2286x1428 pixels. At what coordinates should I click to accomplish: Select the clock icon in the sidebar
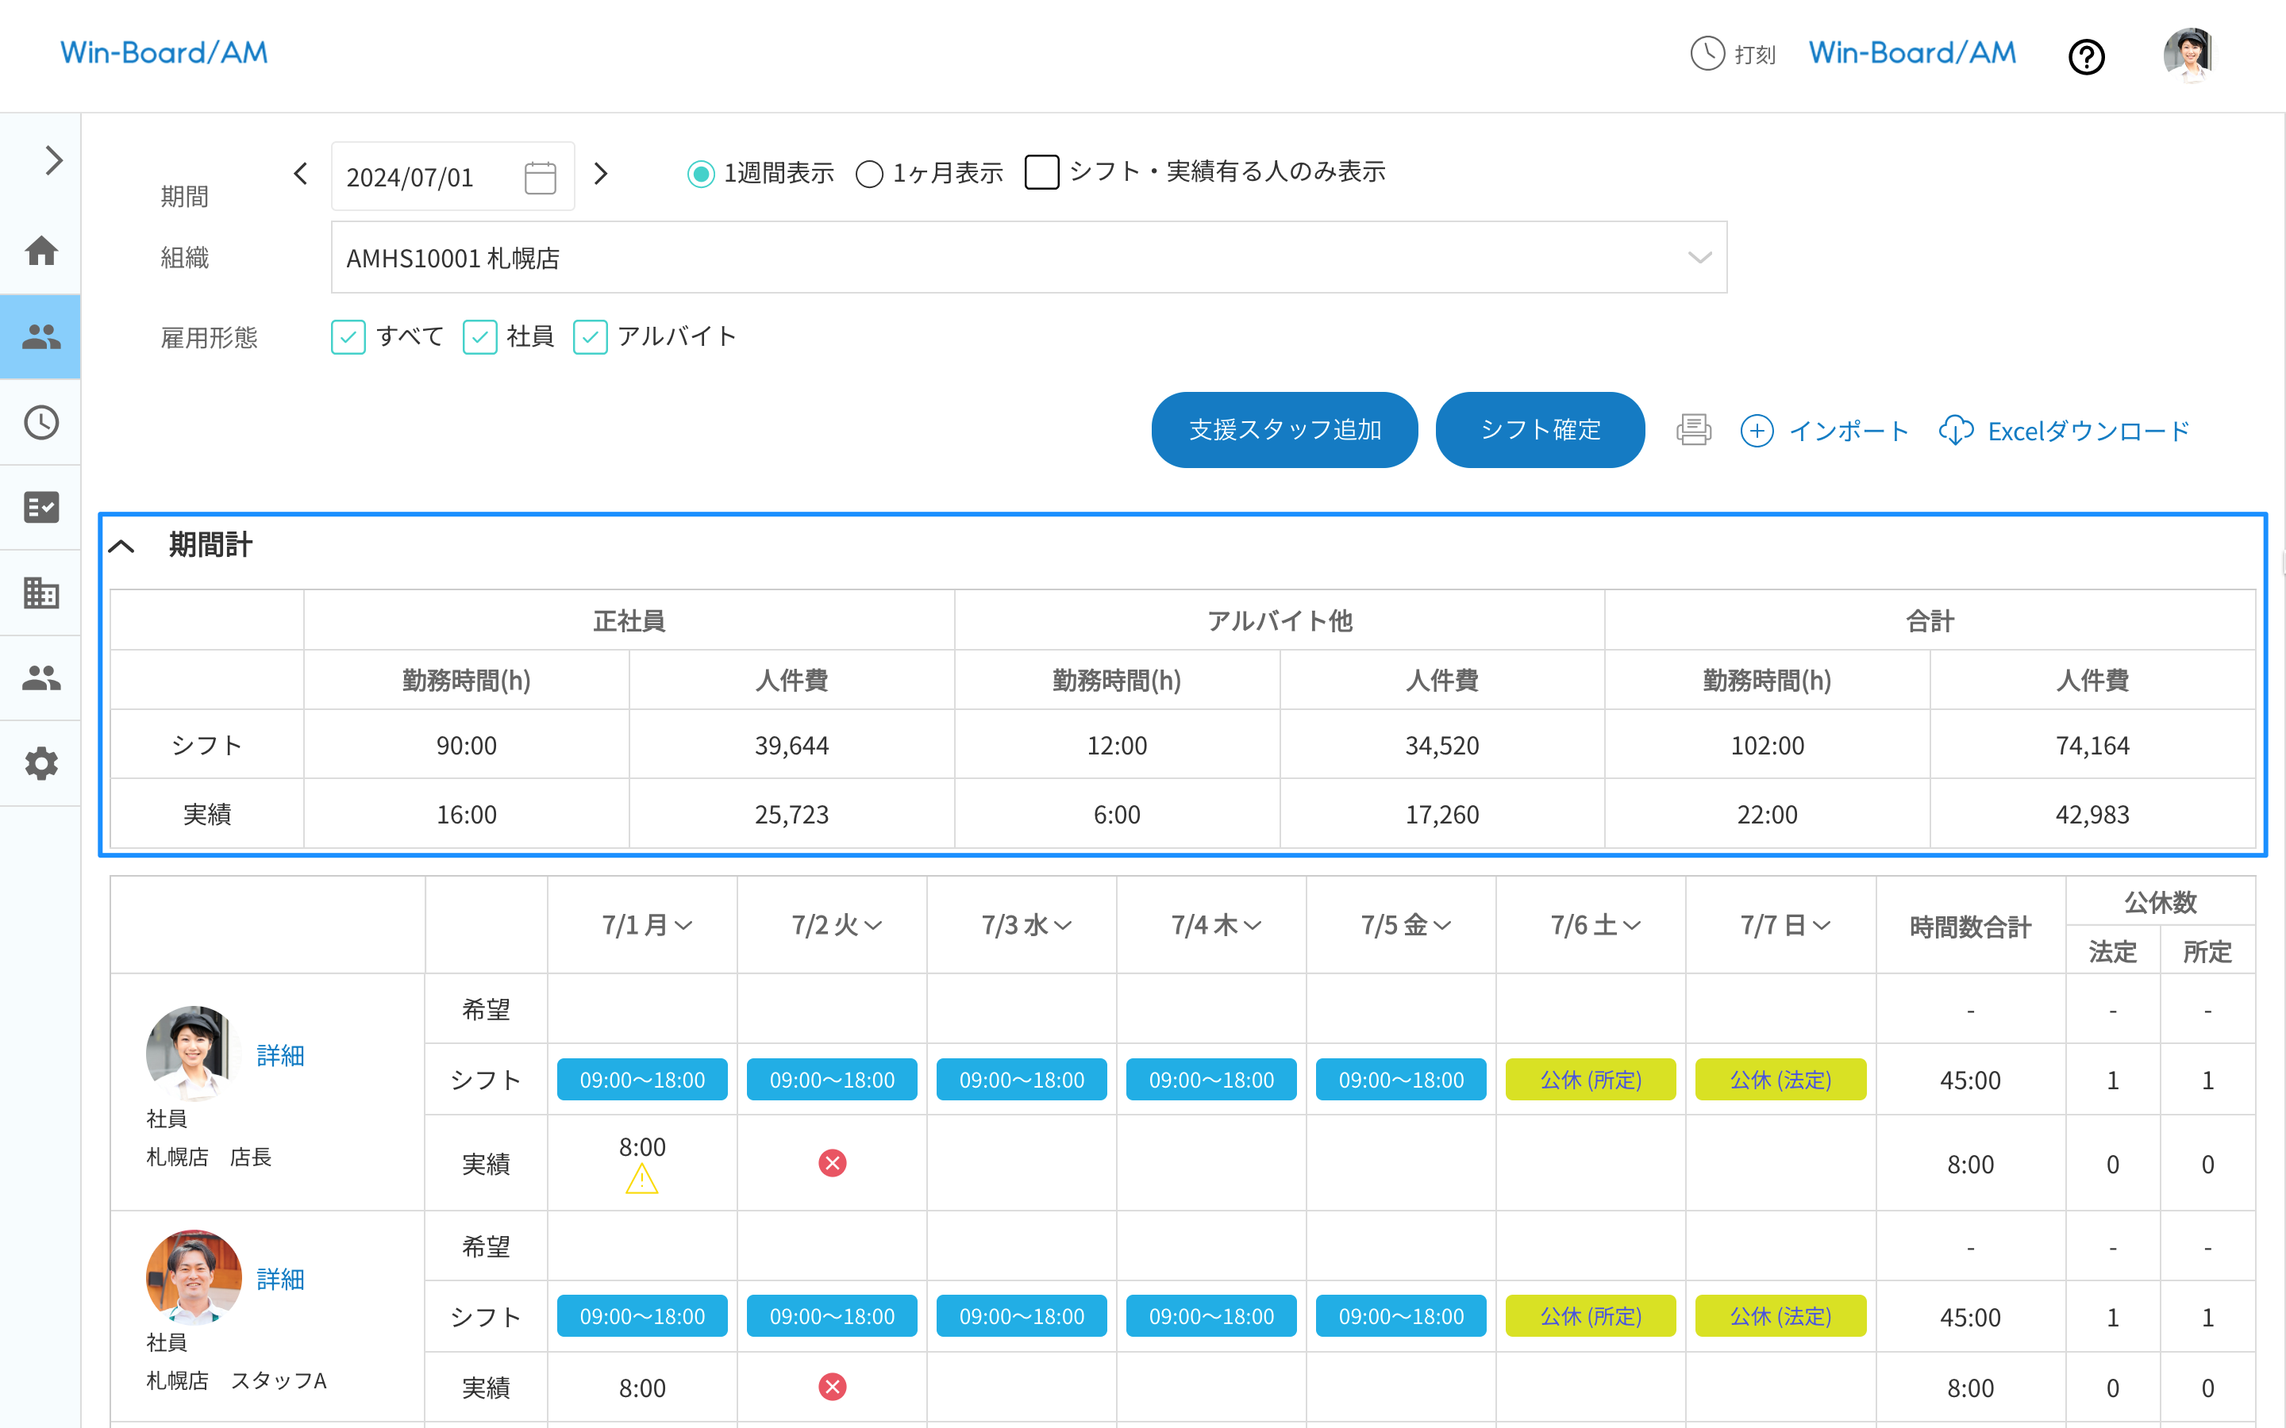coord(40,422)
